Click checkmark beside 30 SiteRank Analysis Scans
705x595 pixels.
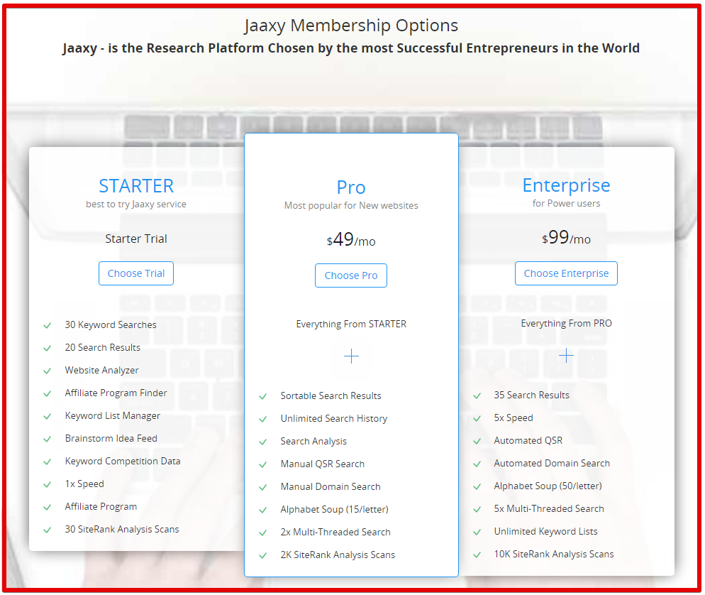click(x=48, y=530)
